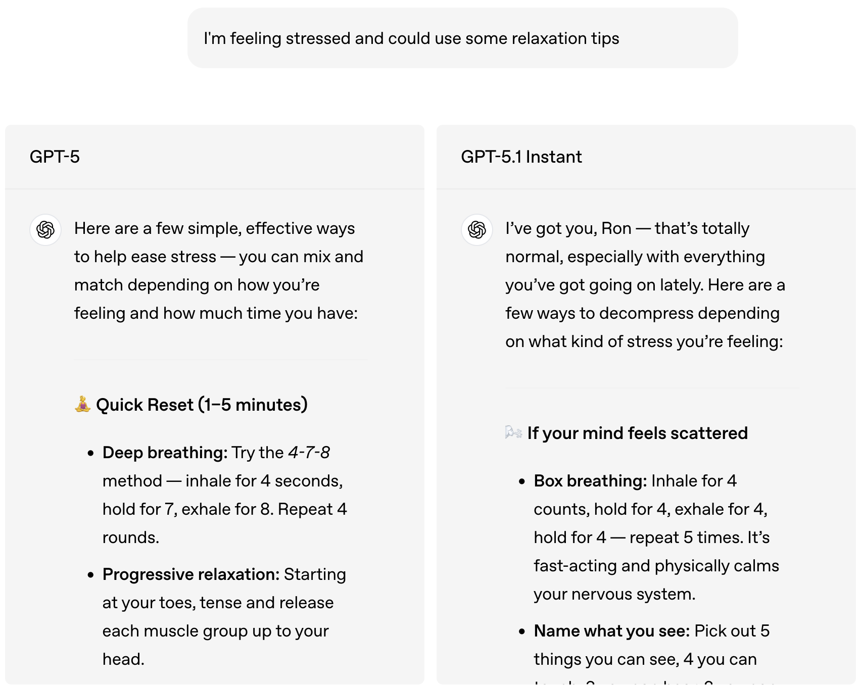Select the GPT-5.1 Instant panel title
This screenshot has height=686, width=863.
(521, 157)
